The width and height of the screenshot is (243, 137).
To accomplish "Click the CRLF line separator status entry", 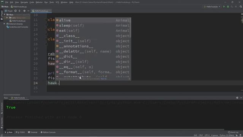I will pyautogui.click(x=201, y=135).
